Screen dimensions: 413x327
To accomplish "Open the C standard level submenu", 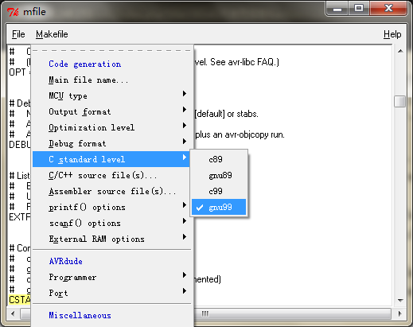I will [x=111, y=159].
